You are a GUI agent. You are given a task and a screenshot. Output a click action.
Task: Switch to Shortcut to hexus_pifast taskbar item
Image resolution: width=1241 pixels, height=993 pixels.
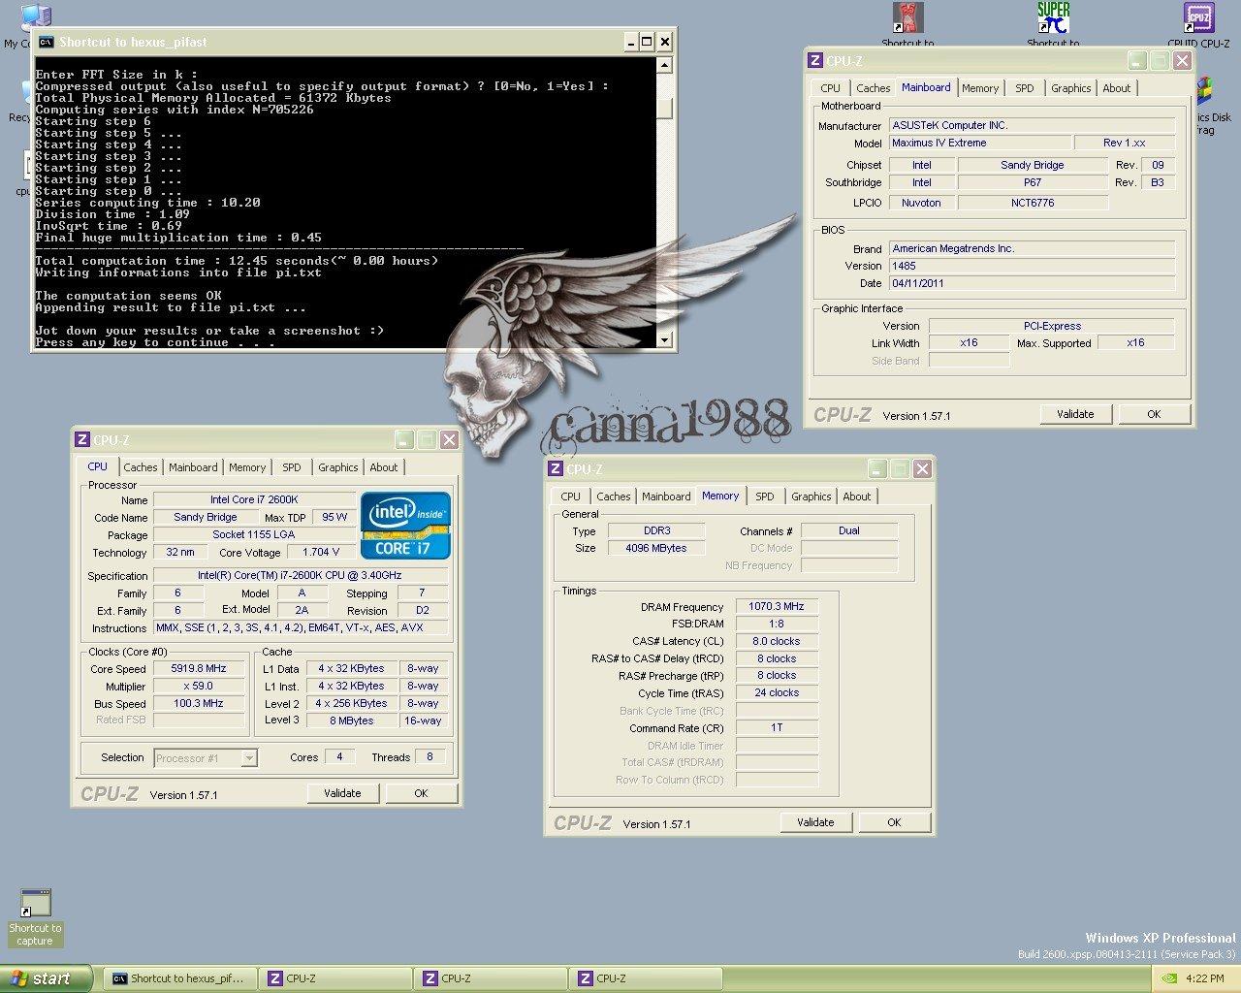pyautogui.click(x=180, y=978)
